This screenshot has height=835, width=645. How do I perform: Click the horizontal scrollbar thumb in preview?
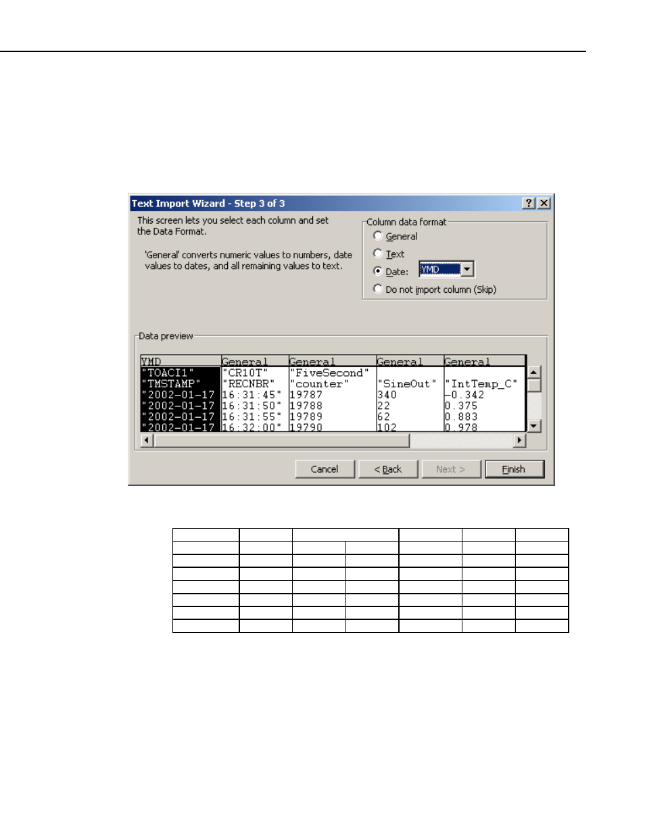click(x=281, y=440)
